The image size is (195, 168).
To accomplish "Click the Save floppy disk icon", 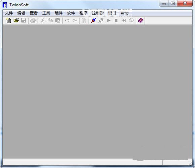I will (24, 20).
